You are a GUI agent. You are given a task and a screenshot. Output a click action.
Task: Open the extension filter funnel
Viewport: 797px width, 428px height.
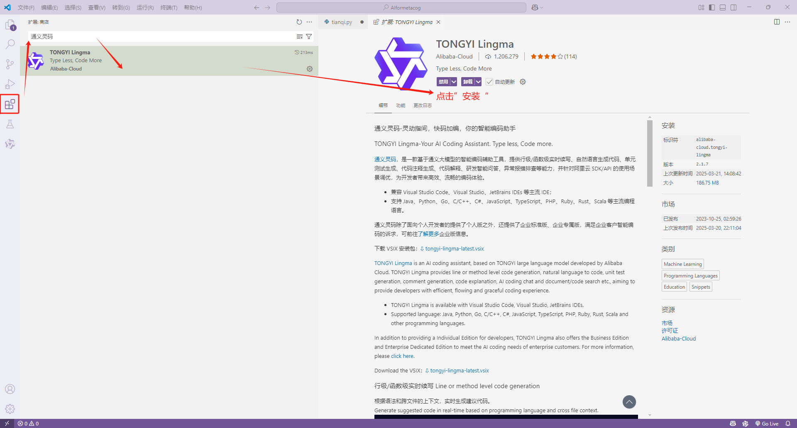click(309, 36)
